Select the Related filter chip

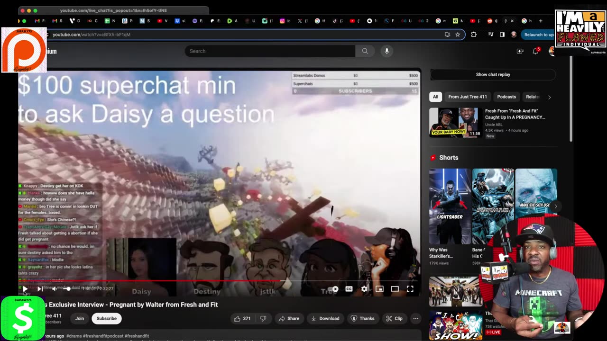pos(532,97)
